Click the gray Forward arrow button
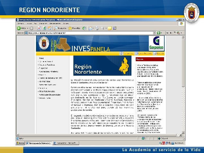This screenshot has width=204, height=153. coord(31,28)
